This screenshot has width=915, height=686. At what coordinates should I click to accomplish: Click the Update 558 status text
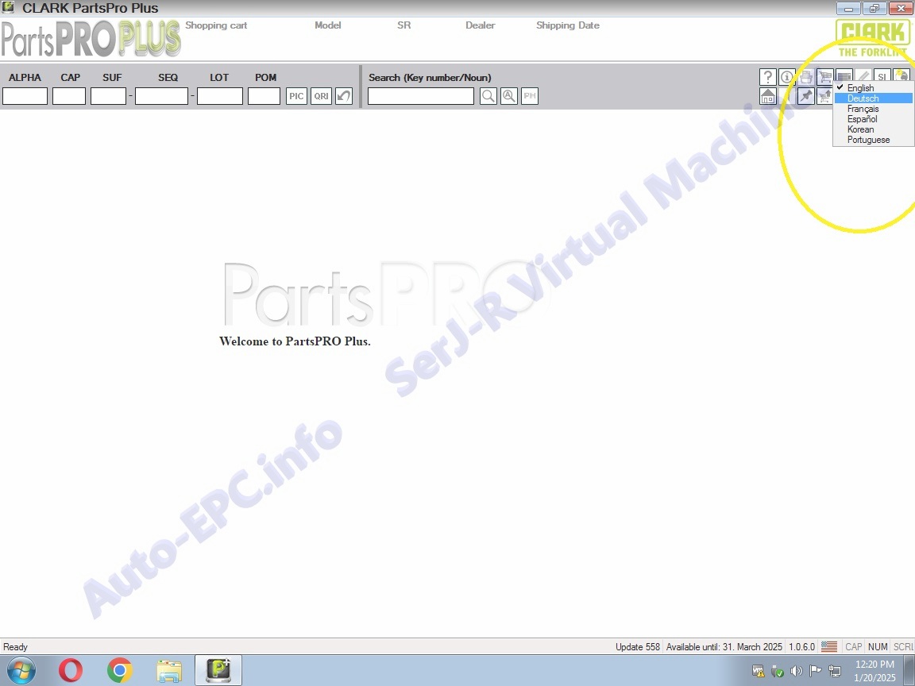[x=637, y=647]
